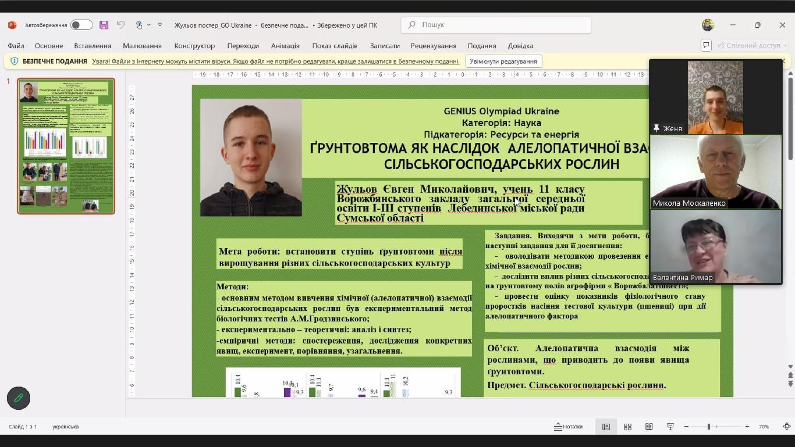
Task: Click the vertical scrollbar up arrow
Action: click(790, 73)
